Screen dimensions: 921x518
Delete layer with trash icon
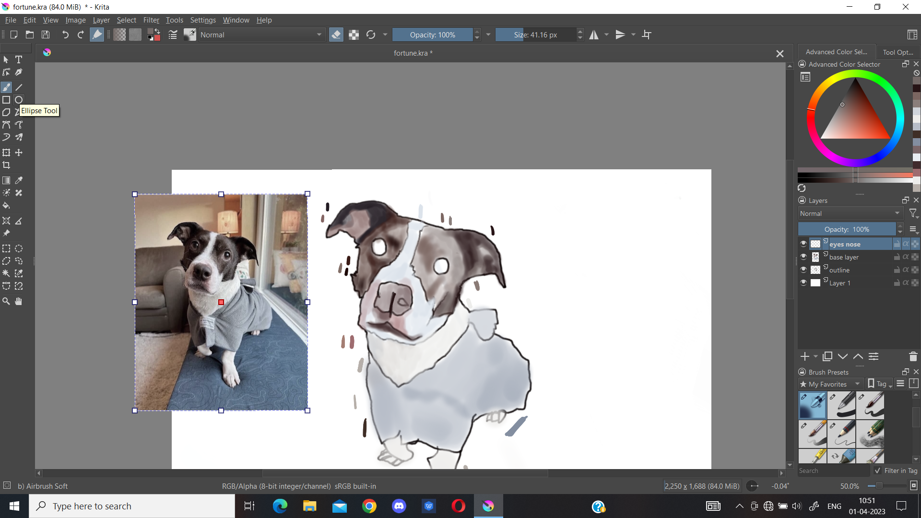(x=913, y=356)
